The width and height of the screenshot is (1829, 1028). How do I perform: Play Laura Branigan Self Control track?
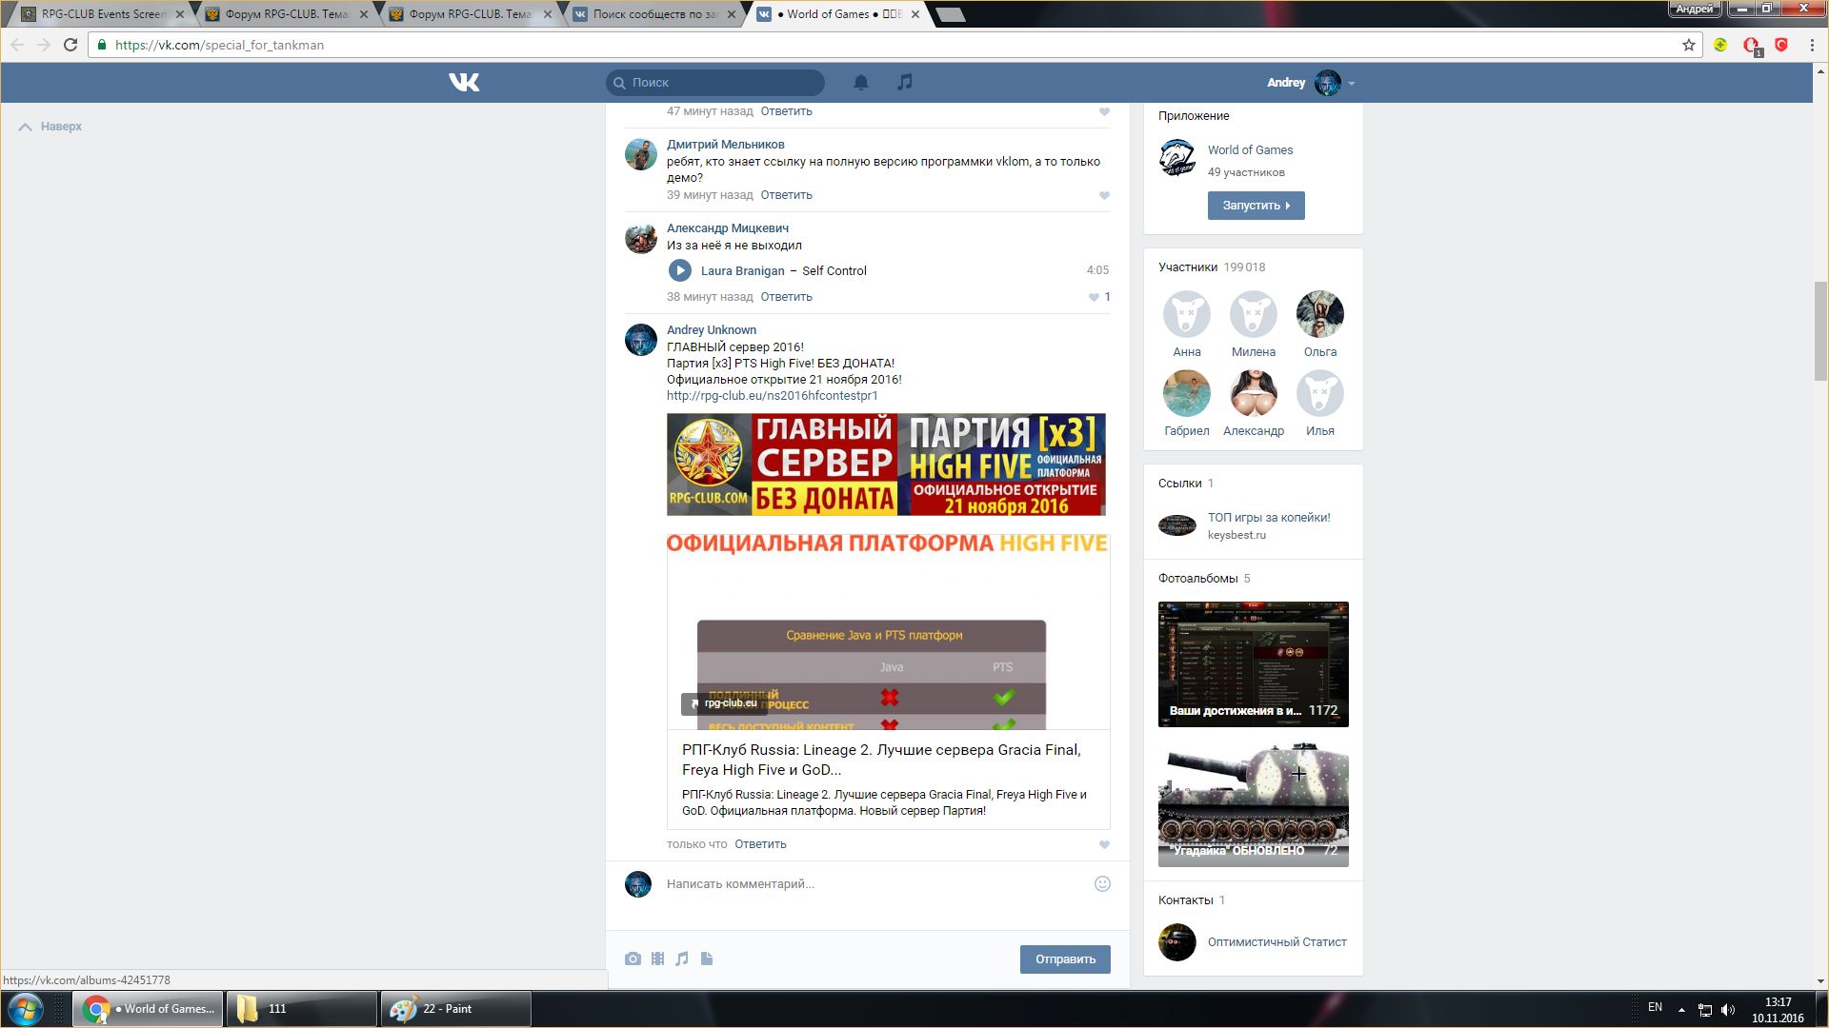click(679, 270)
